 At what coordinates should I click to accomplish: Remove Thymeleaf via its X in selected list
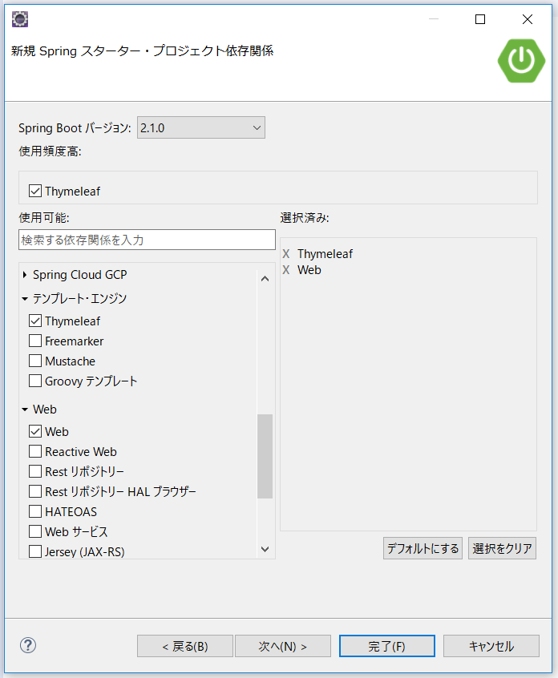(x=286, y=254)
